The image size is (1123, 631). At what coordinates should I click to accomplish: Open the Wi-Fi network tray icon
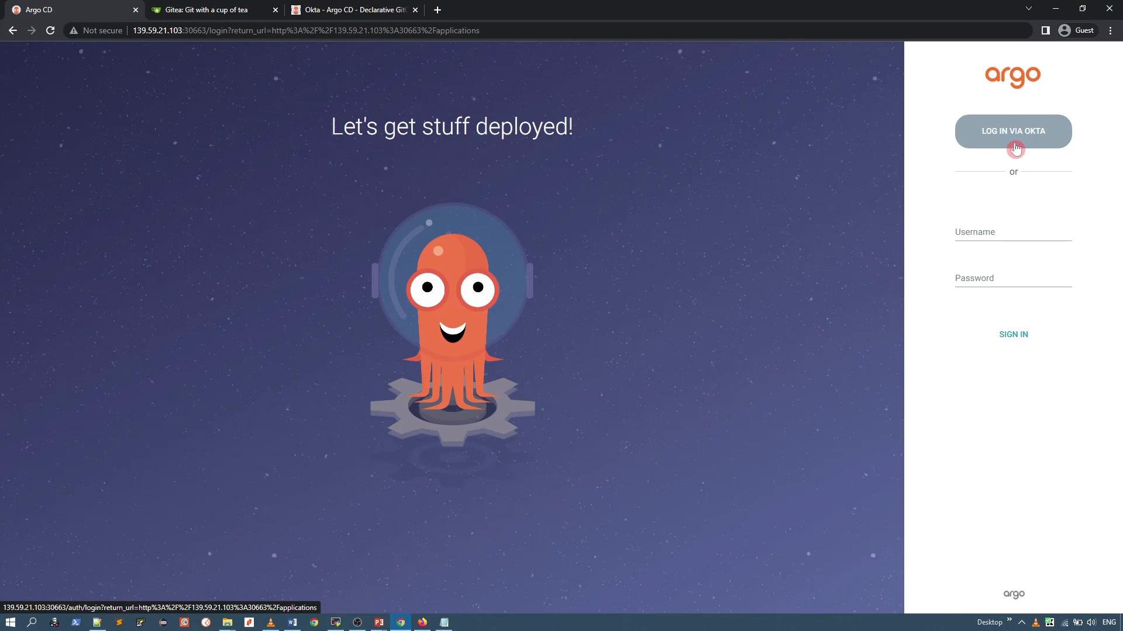pos(1064,622)
